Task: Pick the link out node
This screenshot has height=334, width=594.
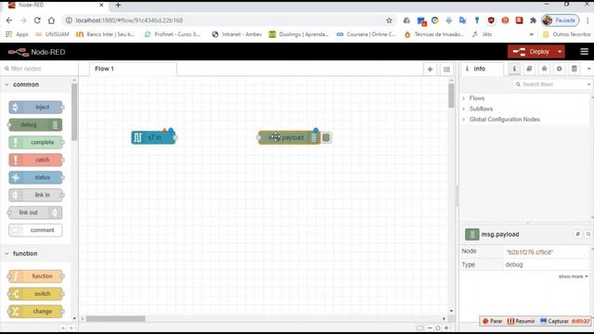Action: 35,212
